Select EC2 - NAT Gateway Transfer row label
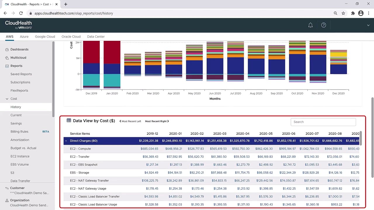This screenshot has height=210, width=374. [89, 181]
